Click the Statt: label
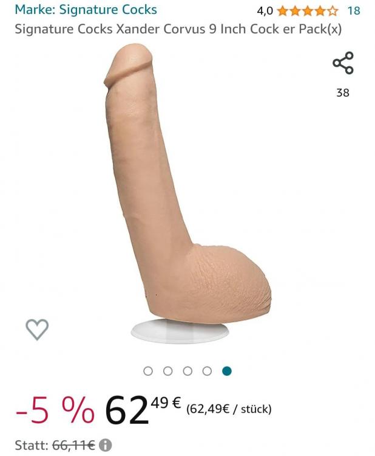 point(32,445)
